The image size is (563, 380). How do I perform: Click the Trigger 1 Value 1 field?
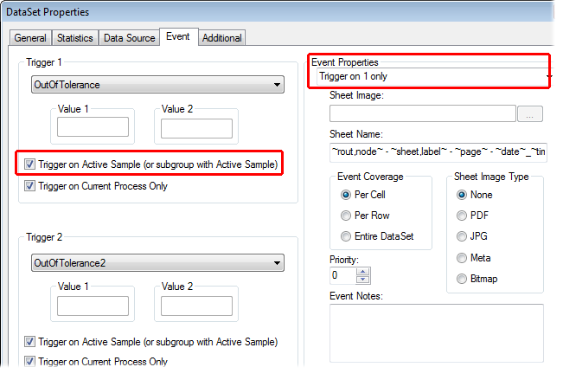pos(93,128)
